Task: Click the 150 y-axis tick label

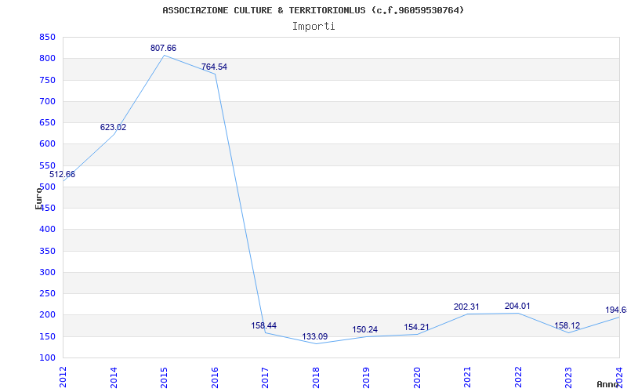Action: (47, 336)
